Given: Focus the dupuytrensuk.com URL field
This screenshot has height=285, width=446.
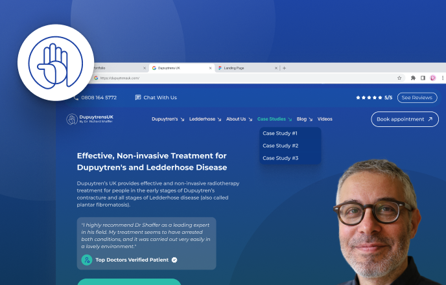Looking at the screenshot, I should click(x=244, y=78).
